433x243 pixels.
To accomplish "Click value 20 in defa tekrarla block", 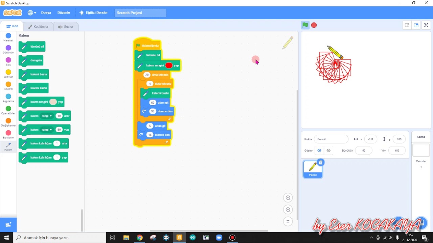I will (x=147, y=75).
